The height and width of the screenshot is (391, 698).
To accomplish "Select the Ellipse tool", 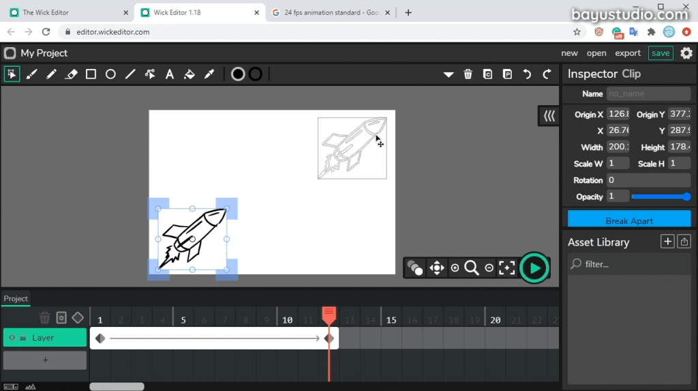I will (x=110, y=74).
